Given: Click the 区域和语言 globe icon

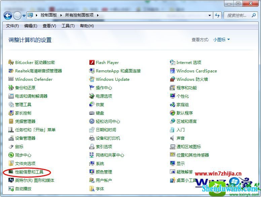Looking at the screenshot, I should point(173,121).
